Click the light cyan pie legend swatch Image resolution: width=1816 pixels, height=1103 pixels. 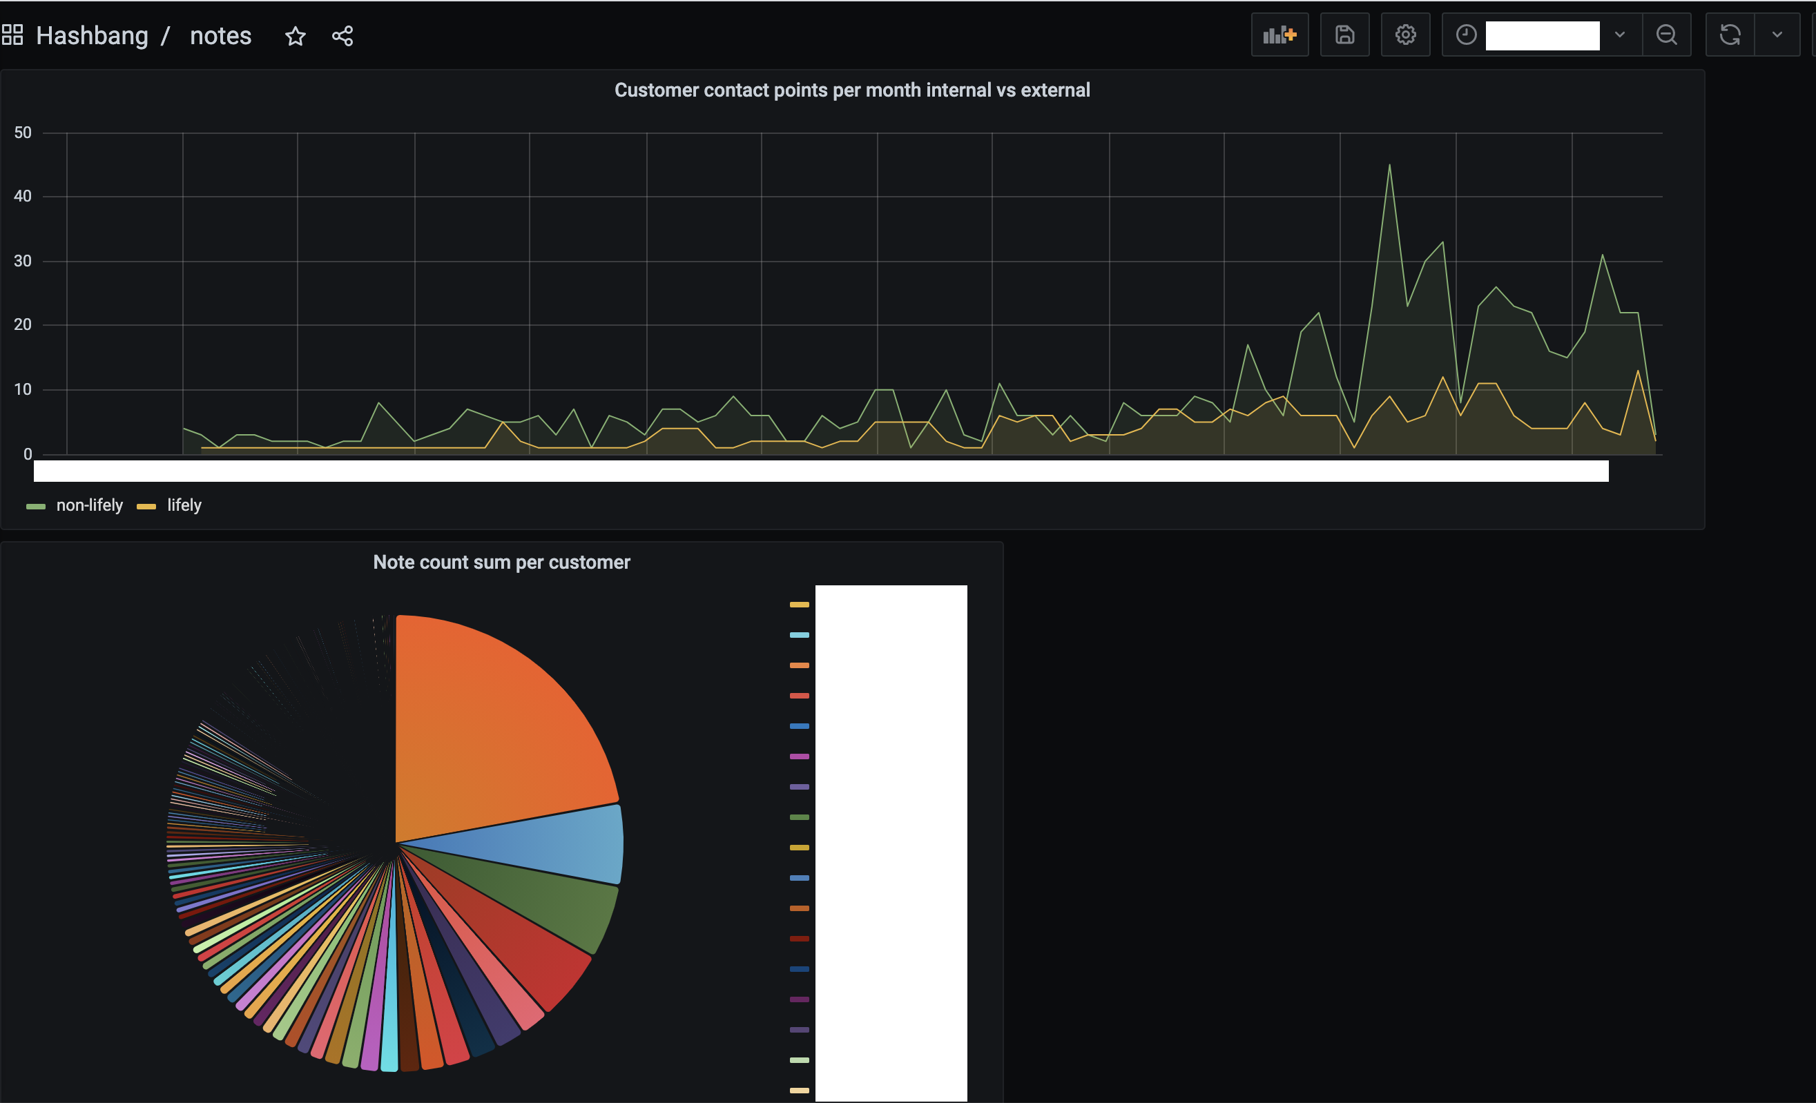799,635
